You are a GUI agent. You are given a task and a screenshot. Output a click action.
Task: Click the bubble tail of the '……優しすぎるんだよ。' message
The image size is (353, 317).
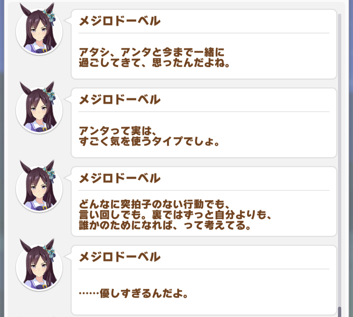pyautogui.click(x=68, y=257)
